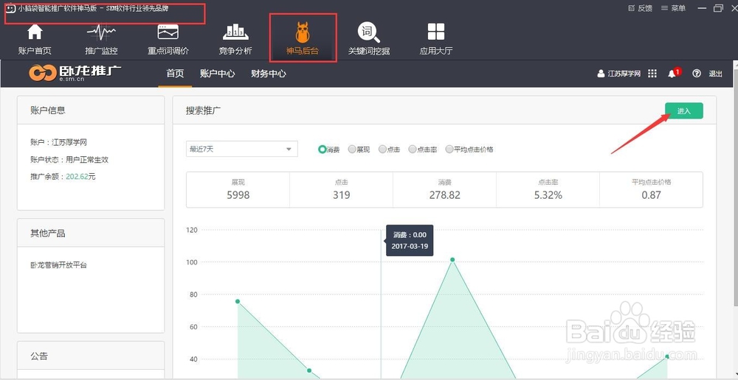Open the 账户首页 home icon
This screenshot has width=738, height=380.
[x=35, y=32]
